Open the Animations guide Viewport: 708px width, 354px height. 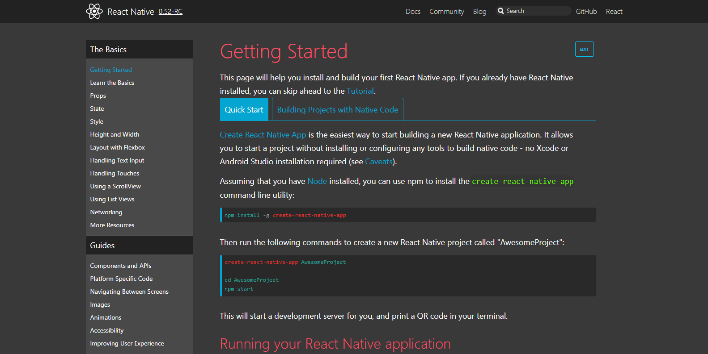pos(106,317)
